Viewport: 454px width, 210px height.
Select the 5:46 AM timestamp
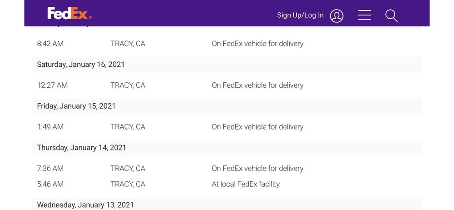[50, 184]
